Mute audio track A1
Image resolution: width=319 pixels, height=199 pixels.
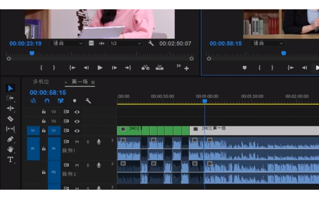pyautogui.click(x=77, y=142)
